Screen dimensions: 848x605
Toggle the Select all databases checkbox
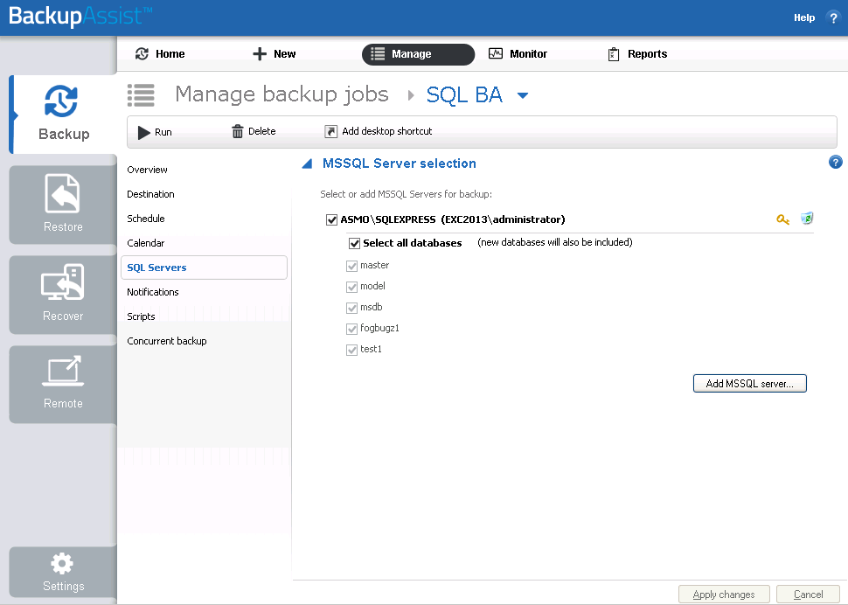354,243
